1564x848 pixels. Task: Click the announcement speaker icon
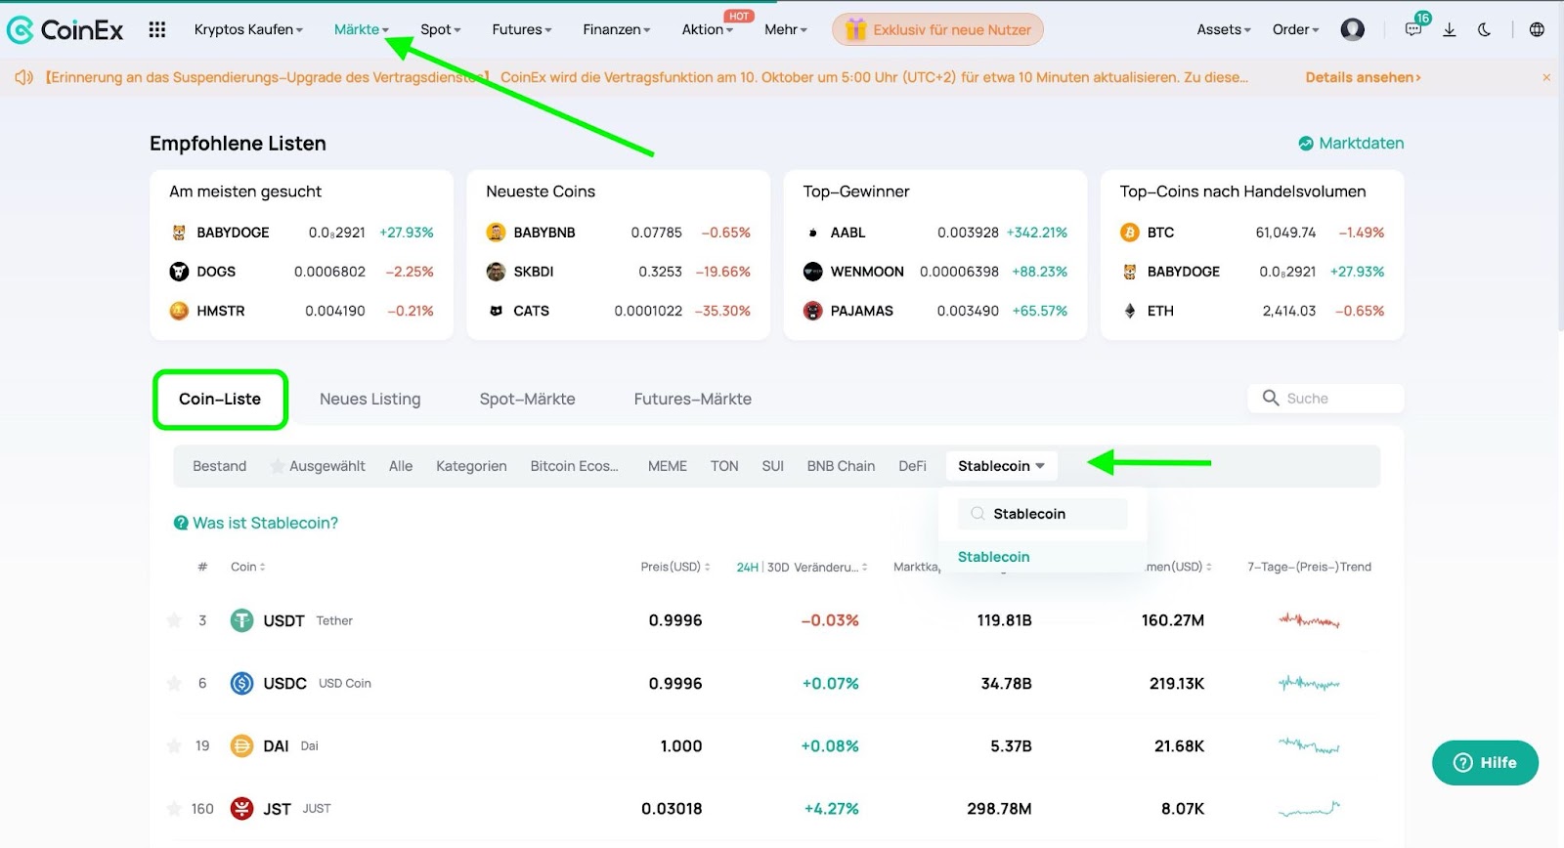pyautogui.click(x=24, y=77)
